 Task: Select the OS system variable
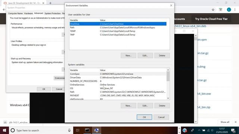(118, 88)
